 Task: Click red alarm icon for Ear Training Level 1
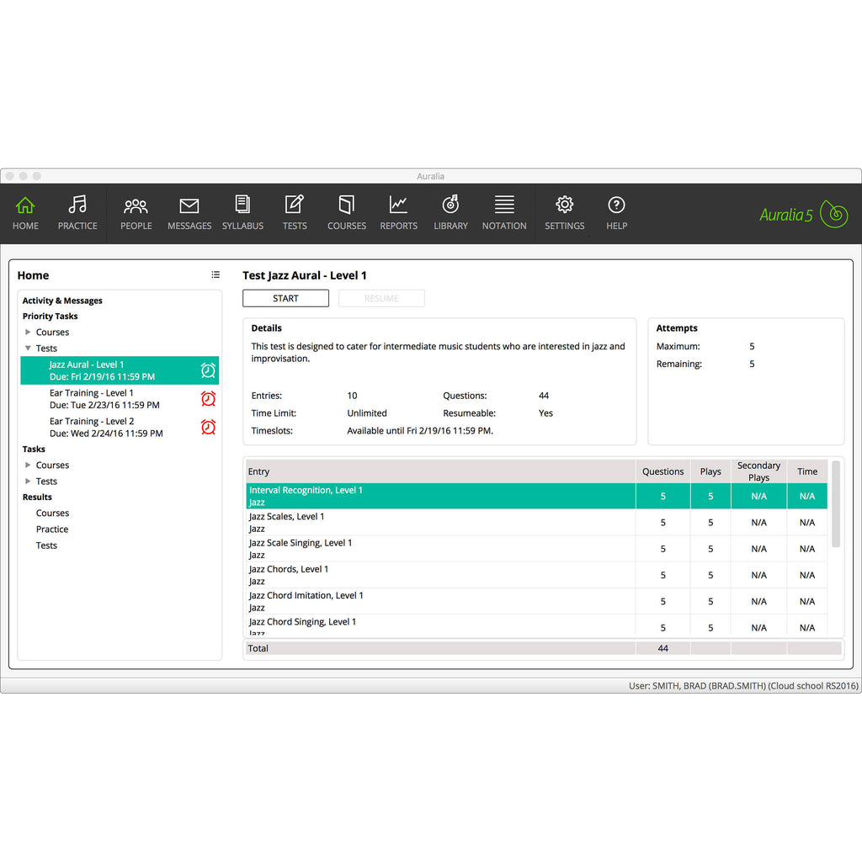pyautogui.click(x=208, y=399)
